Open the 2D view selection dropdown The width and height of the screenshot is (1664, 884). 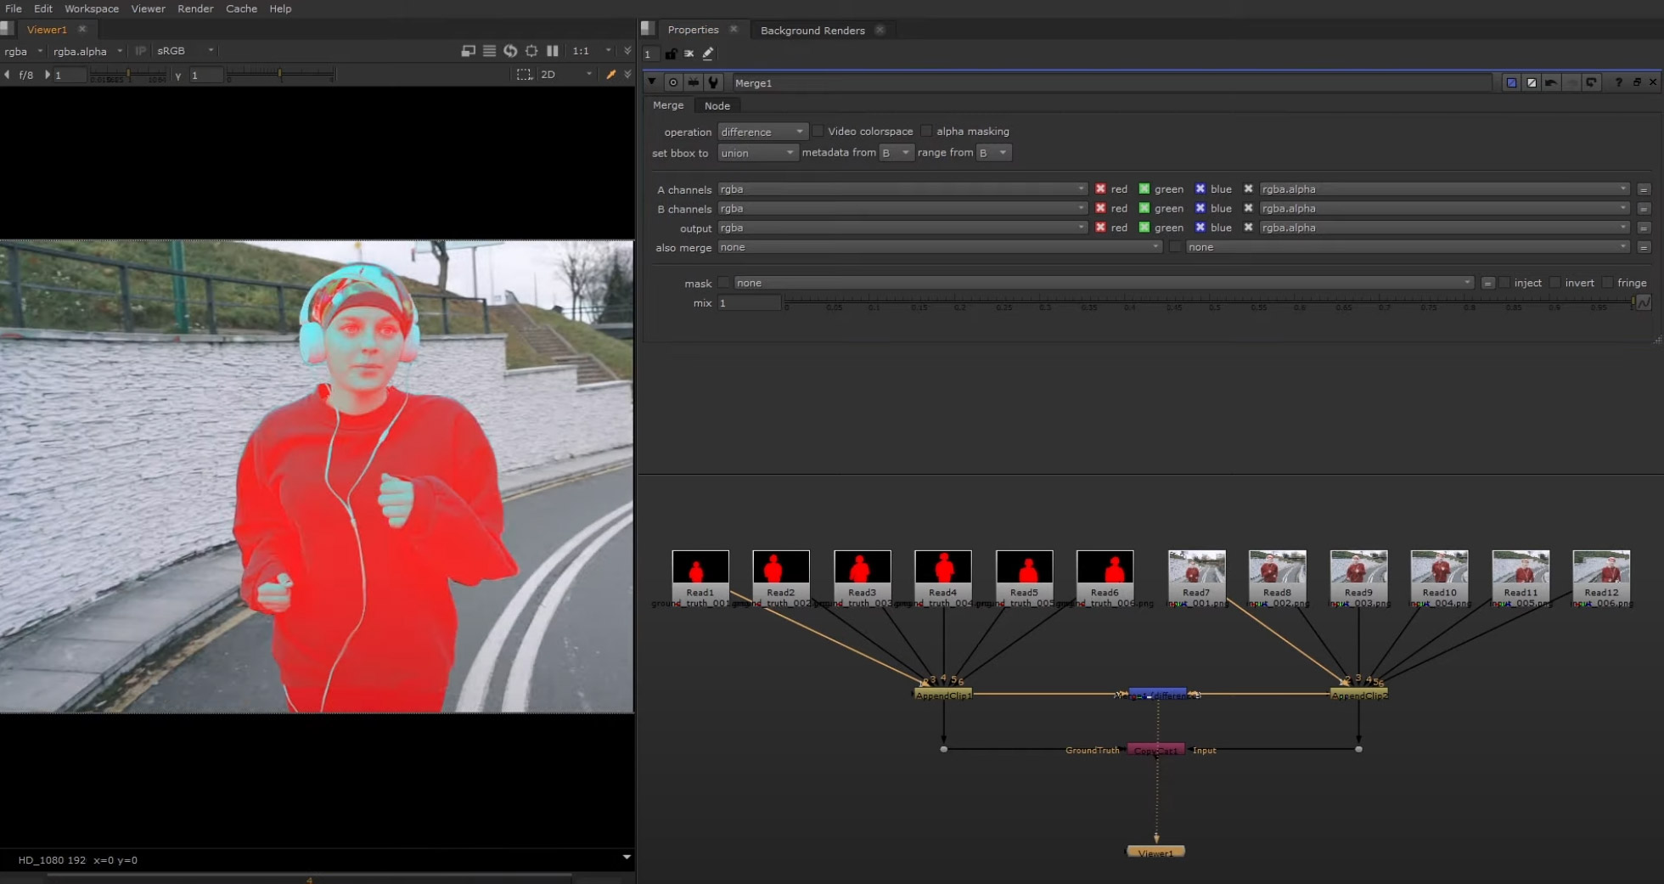(x=565, y=75)
